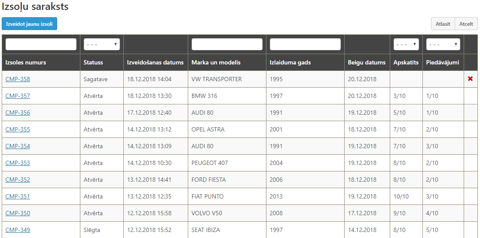Sort by 'Beigu datums' column header
Image resolution: width=480 pixels, height=238 pixels.
point(367,62)
